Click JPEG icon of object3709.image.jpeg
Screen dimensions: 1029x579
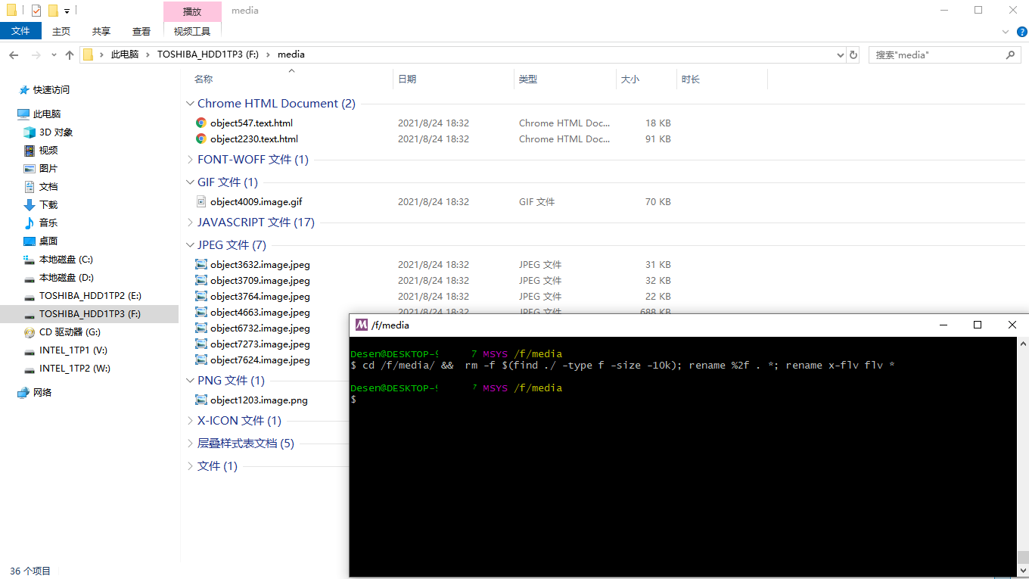tap(201, 280)
